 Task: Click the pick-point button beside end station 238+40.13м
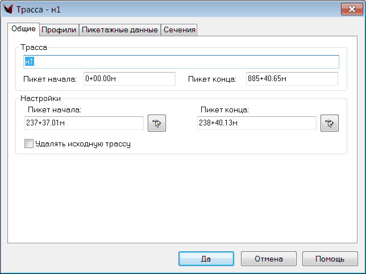[330, 123]
